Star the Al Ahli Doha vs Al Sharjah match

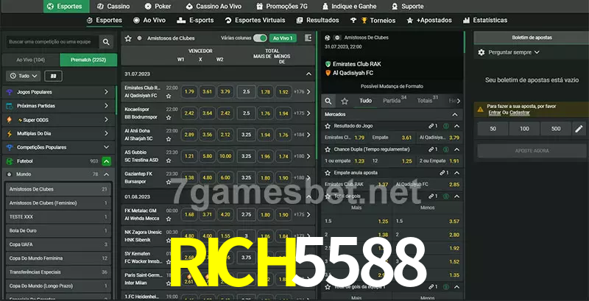click(x=169, y=139)
